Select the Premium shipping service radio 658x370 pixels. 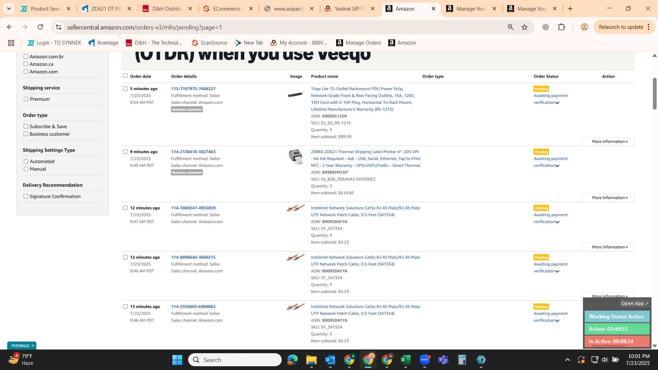click(x=26, y=99)
